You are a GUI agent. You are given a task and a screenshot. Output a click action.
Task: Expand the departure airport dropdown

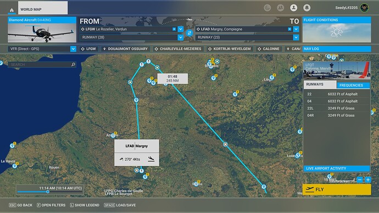(181, 29)
